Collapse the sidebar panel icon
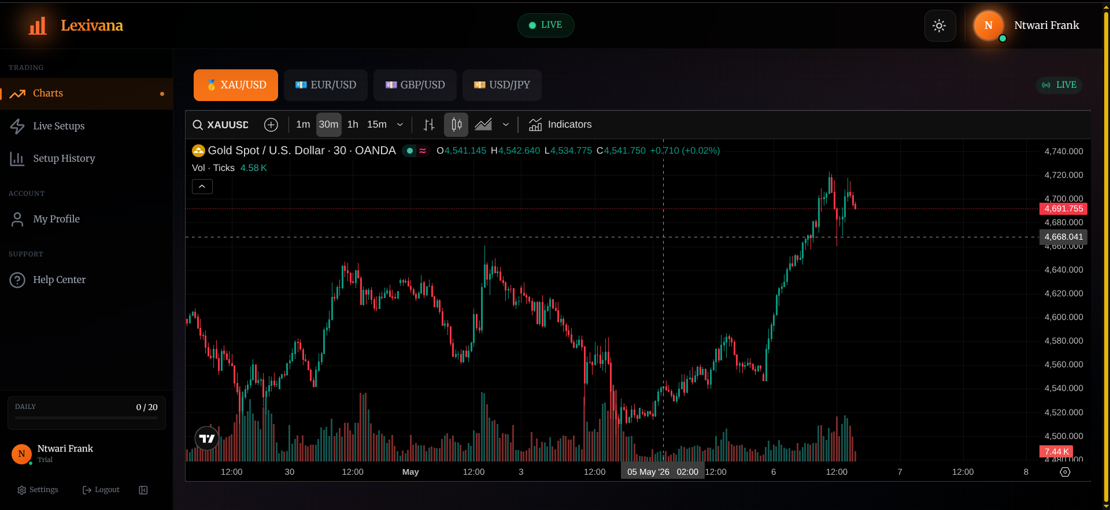This screenshot has width=1110, height=510. 143,490
